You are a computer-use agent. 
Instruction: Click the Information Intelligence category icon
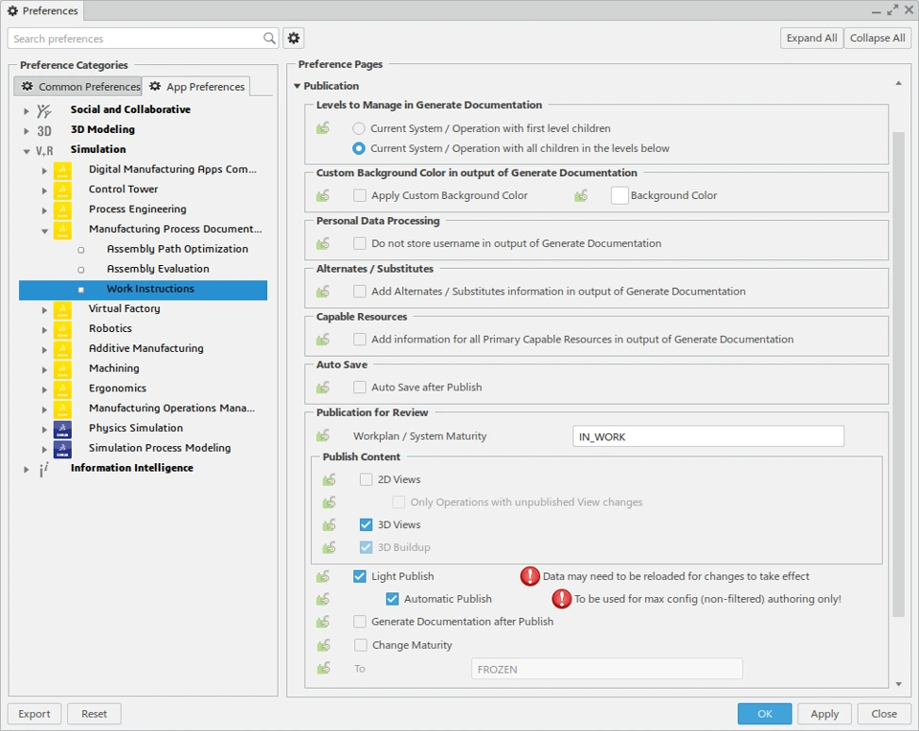coord(44,469)
